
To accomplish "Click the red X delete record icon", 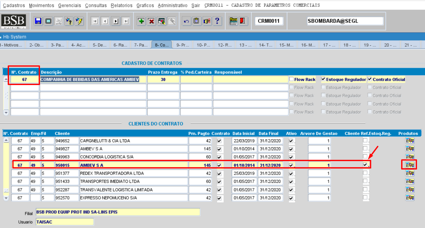I will (152, 21).
